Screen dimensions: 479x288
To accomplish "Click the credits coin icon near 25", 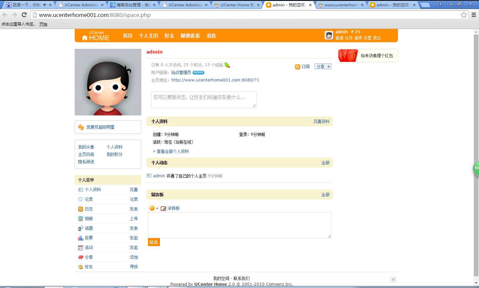I will (x=352, y=32).
